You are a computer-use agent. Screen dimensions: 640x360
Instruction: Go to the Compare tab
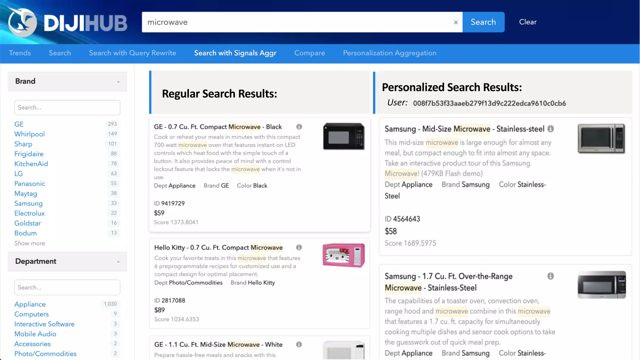310,53
